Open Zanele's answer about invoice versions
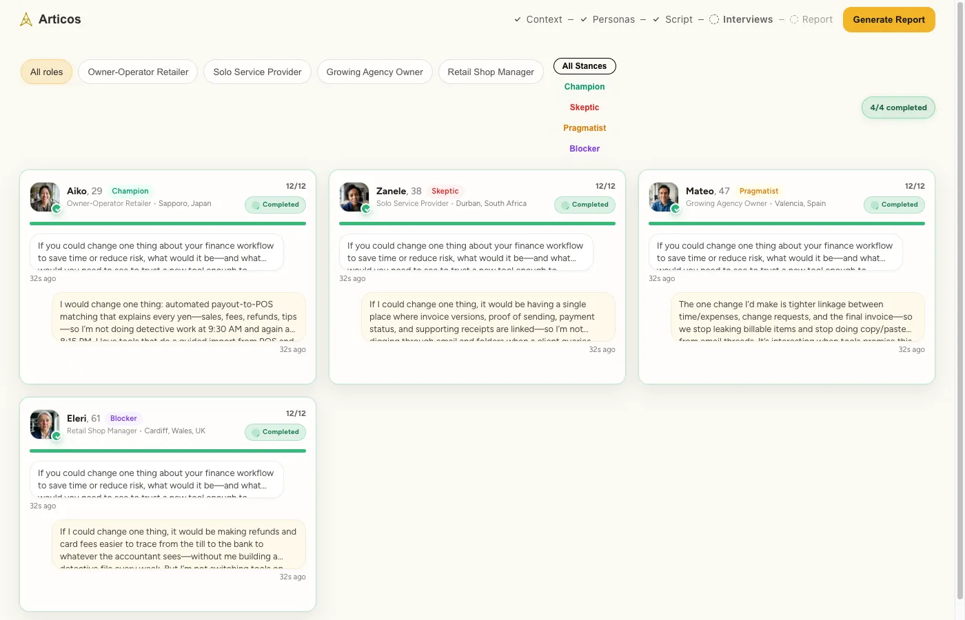This screenshot has height=620, width=965. (488, 317)
